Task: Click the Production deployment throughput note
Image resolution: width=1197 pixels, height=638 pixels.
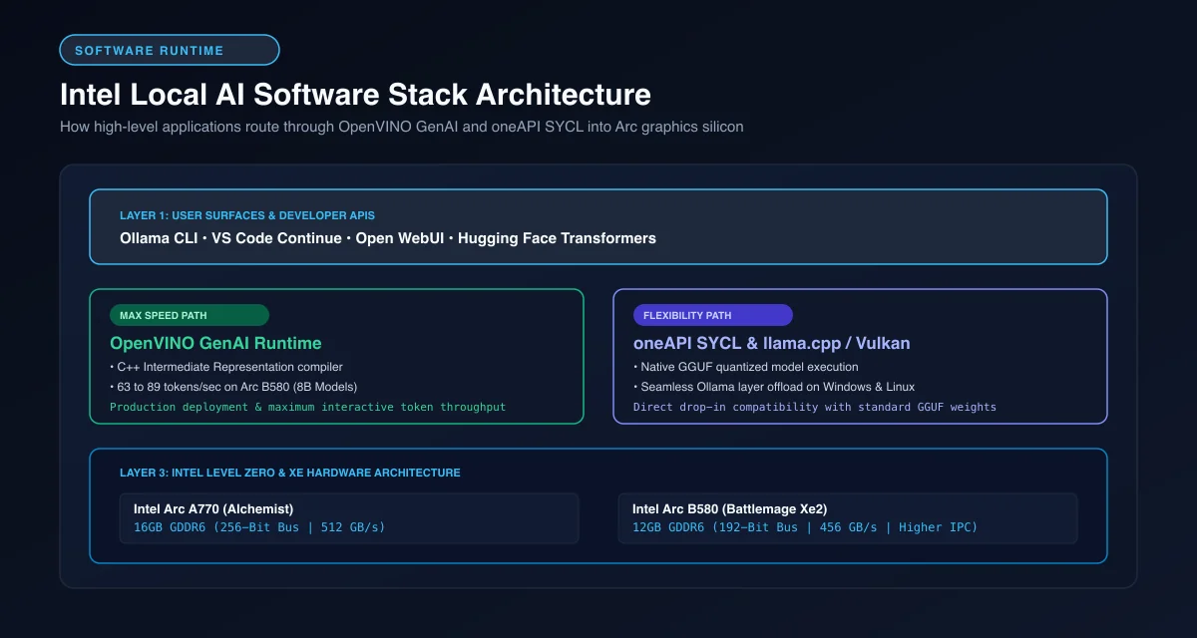Action: 308,407
